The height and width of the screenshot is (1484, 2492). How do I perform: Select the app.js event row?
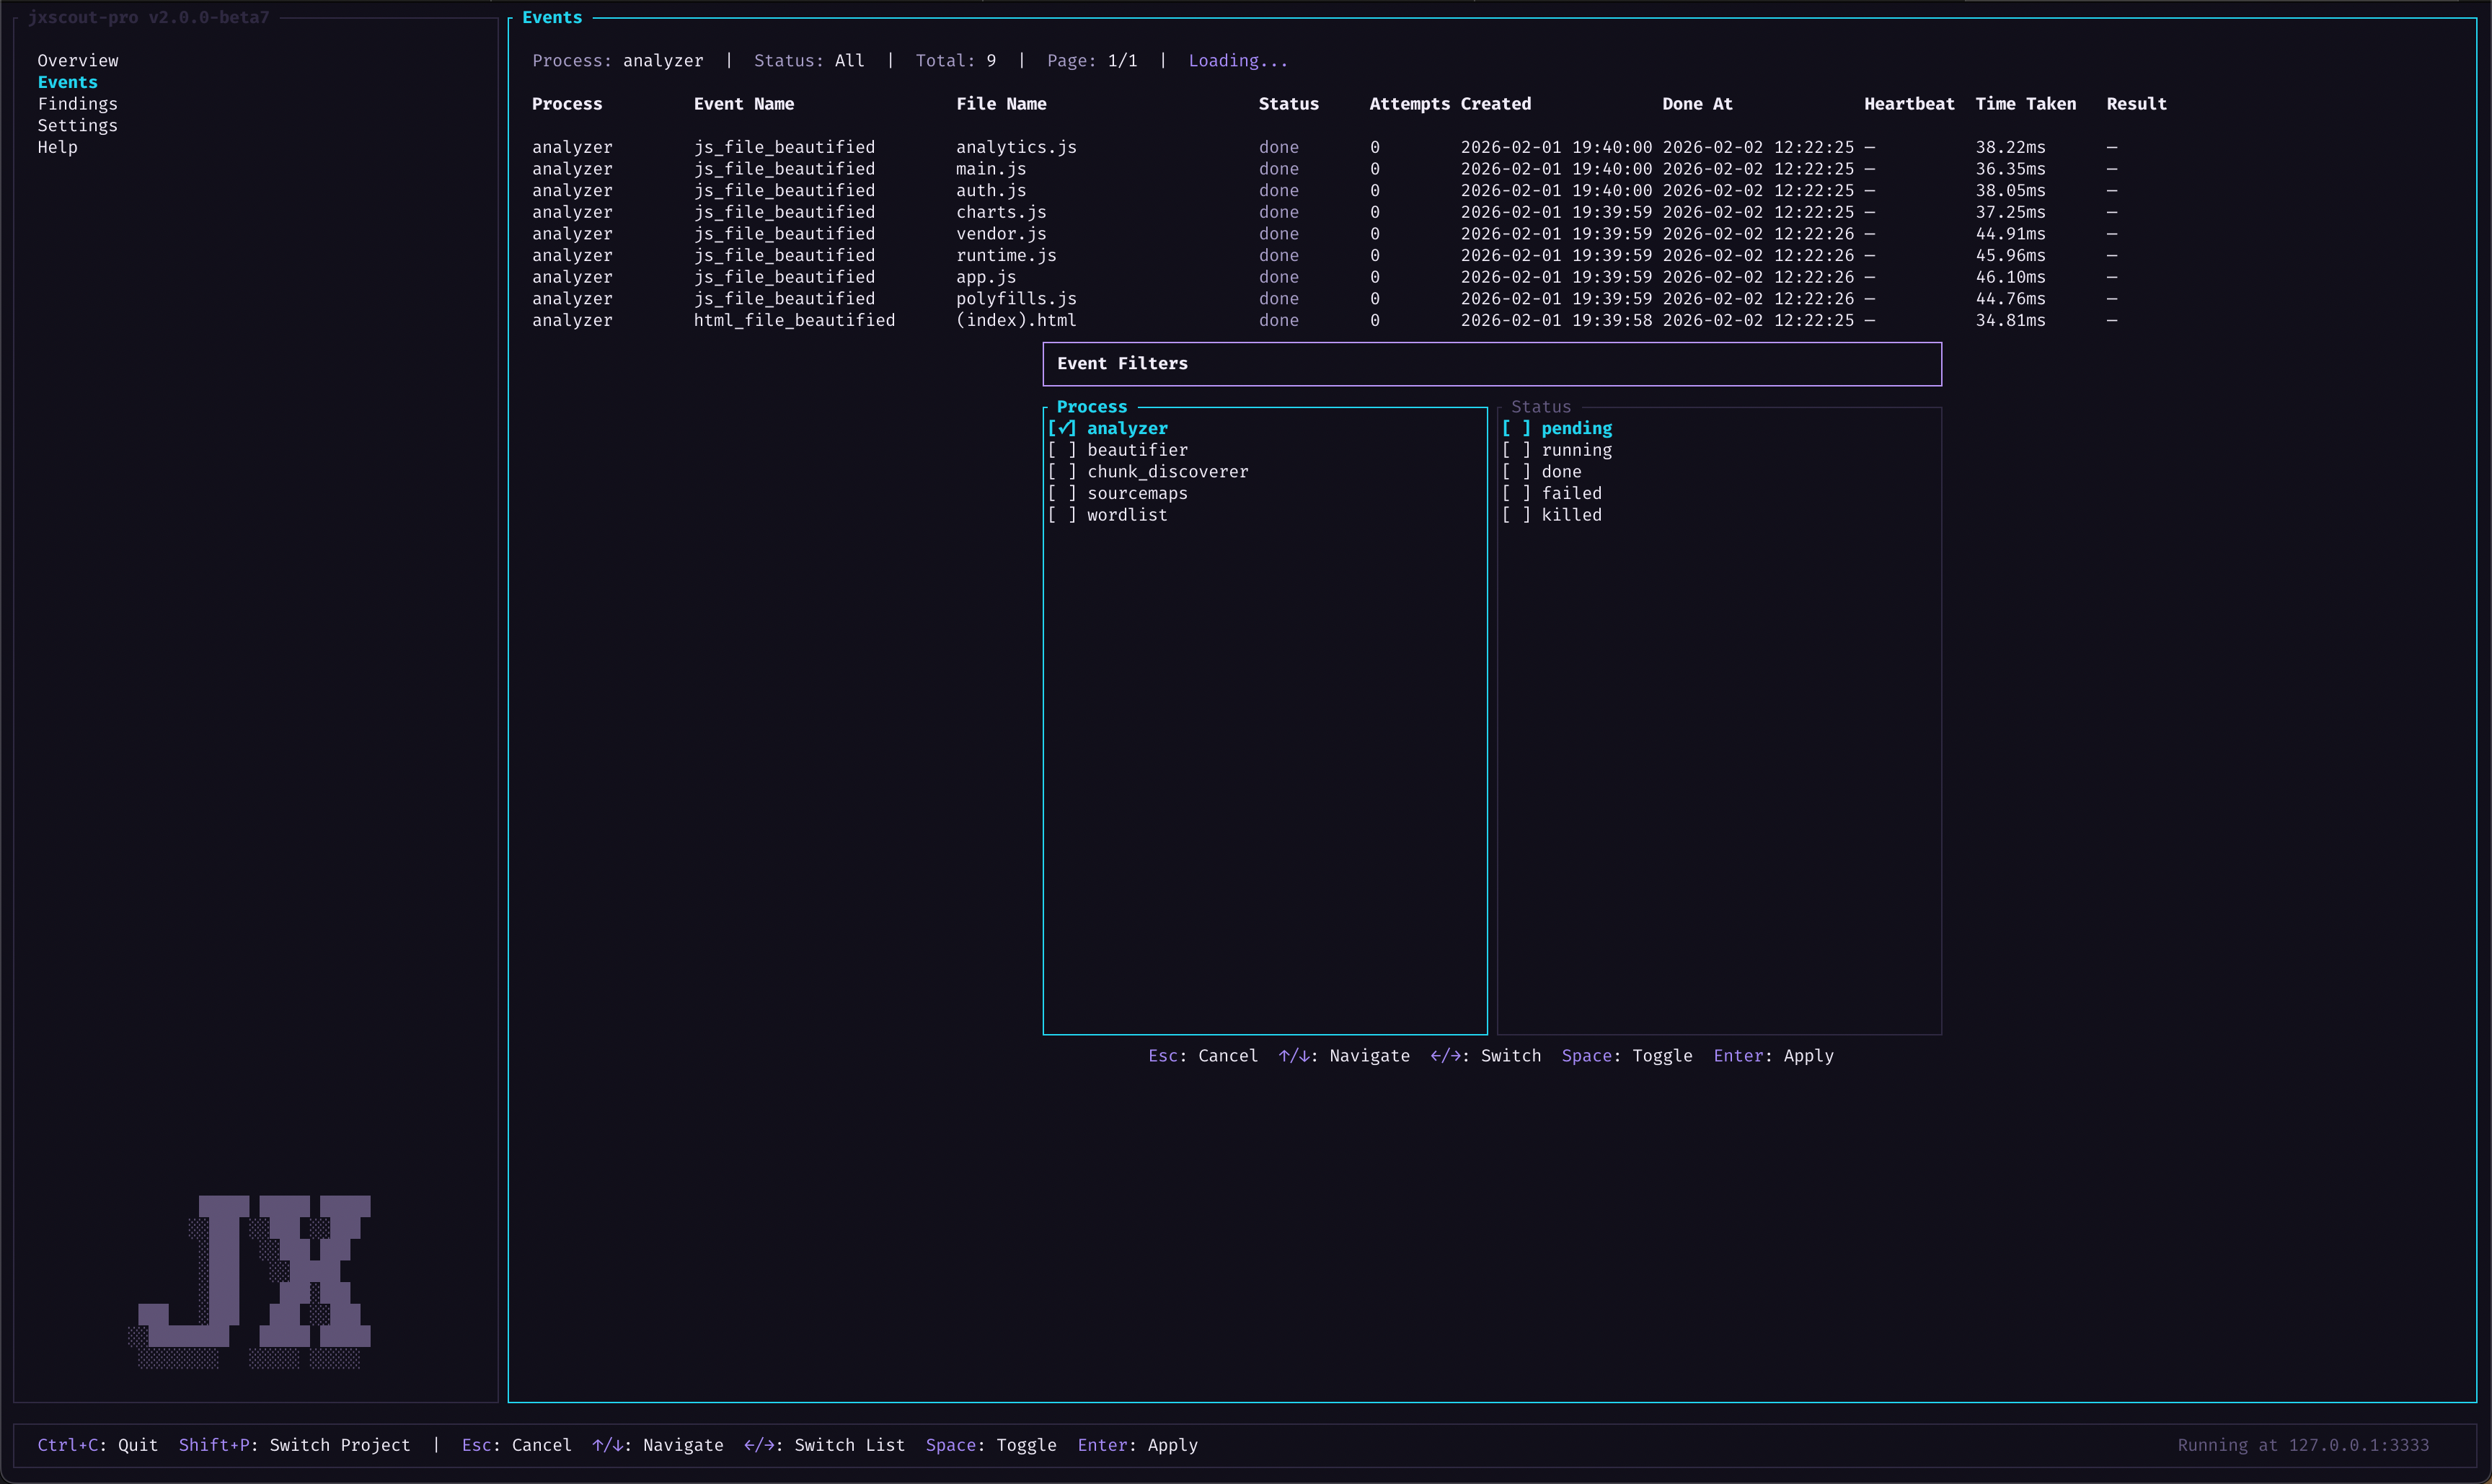click(1325, 277)
